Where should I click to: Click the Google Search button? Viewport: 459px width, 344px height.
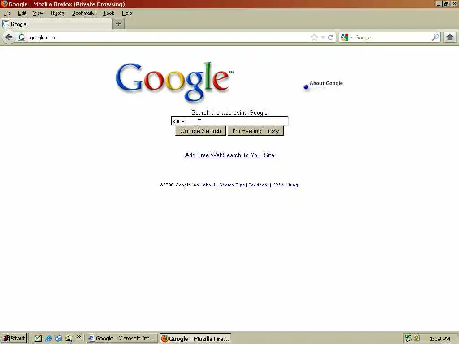[200, 131]
